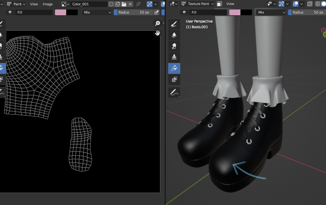The width and height of the screenshot is (326, 205).
Task: Switch to wireframe viewport shading
Action: tap(318, 4)
